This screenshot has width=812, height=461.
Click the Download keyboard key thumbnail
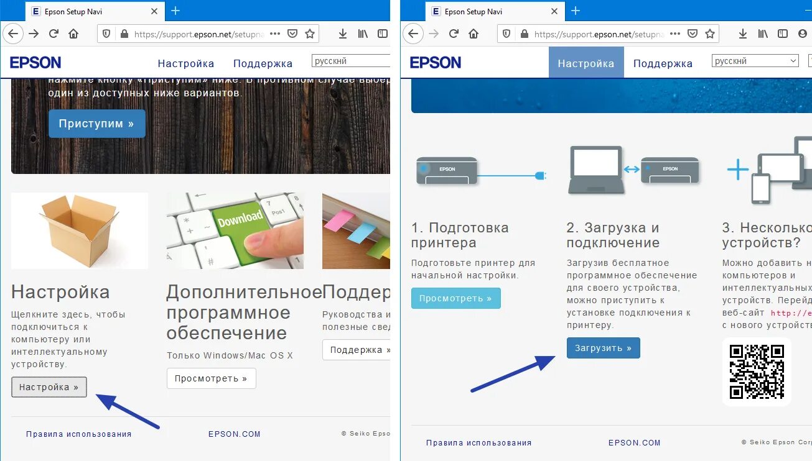click(x=235, y=230)
